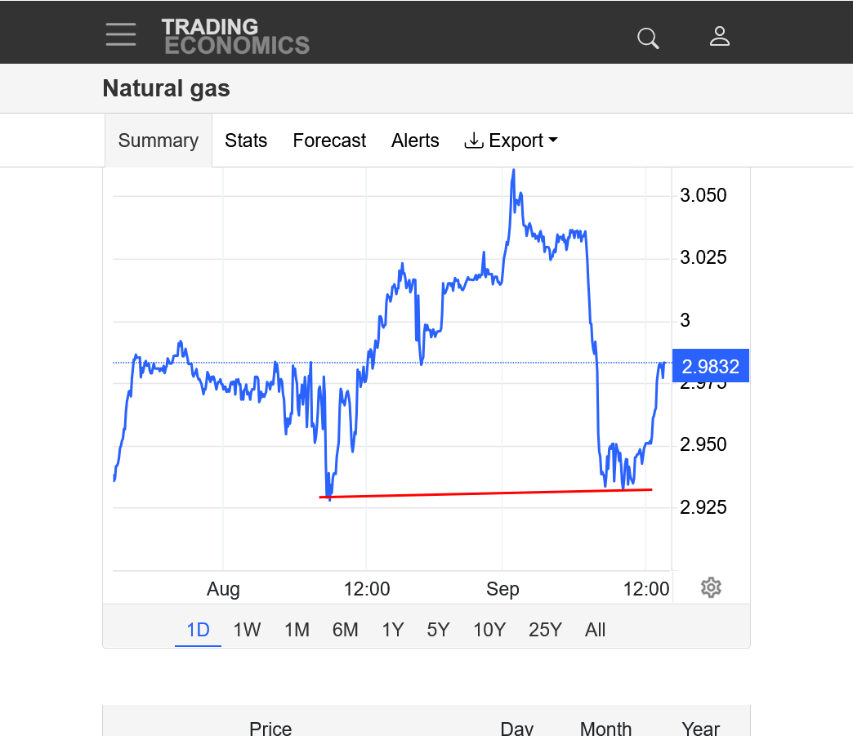Switch chart to 1M range

point(297,630)
